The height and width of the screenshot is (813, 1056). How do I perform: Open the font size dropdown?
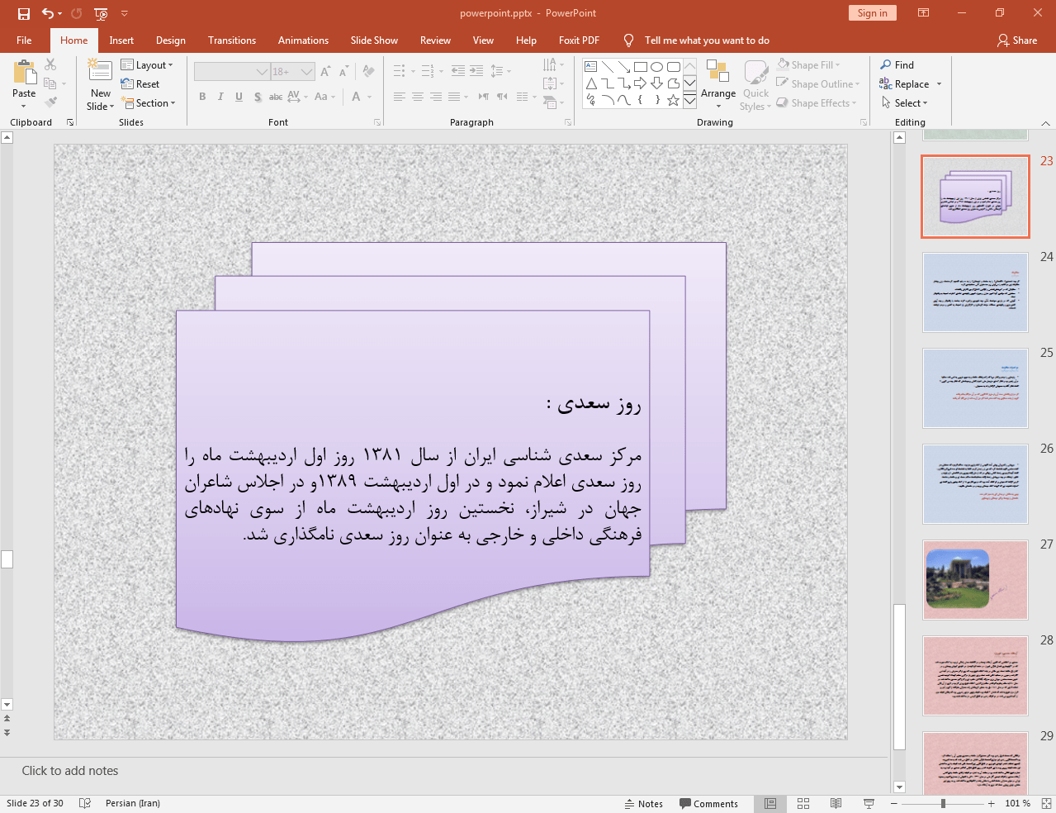pyautogui.click(x=306, y=72)
